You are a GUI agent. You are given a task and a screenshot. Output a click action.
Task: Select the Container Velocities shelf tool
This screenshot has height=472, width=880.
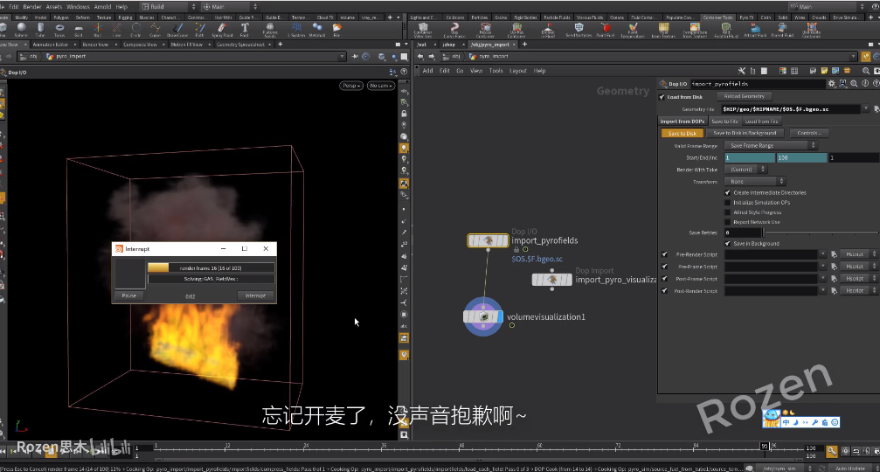pyautogui.click(x=423, y=30)
